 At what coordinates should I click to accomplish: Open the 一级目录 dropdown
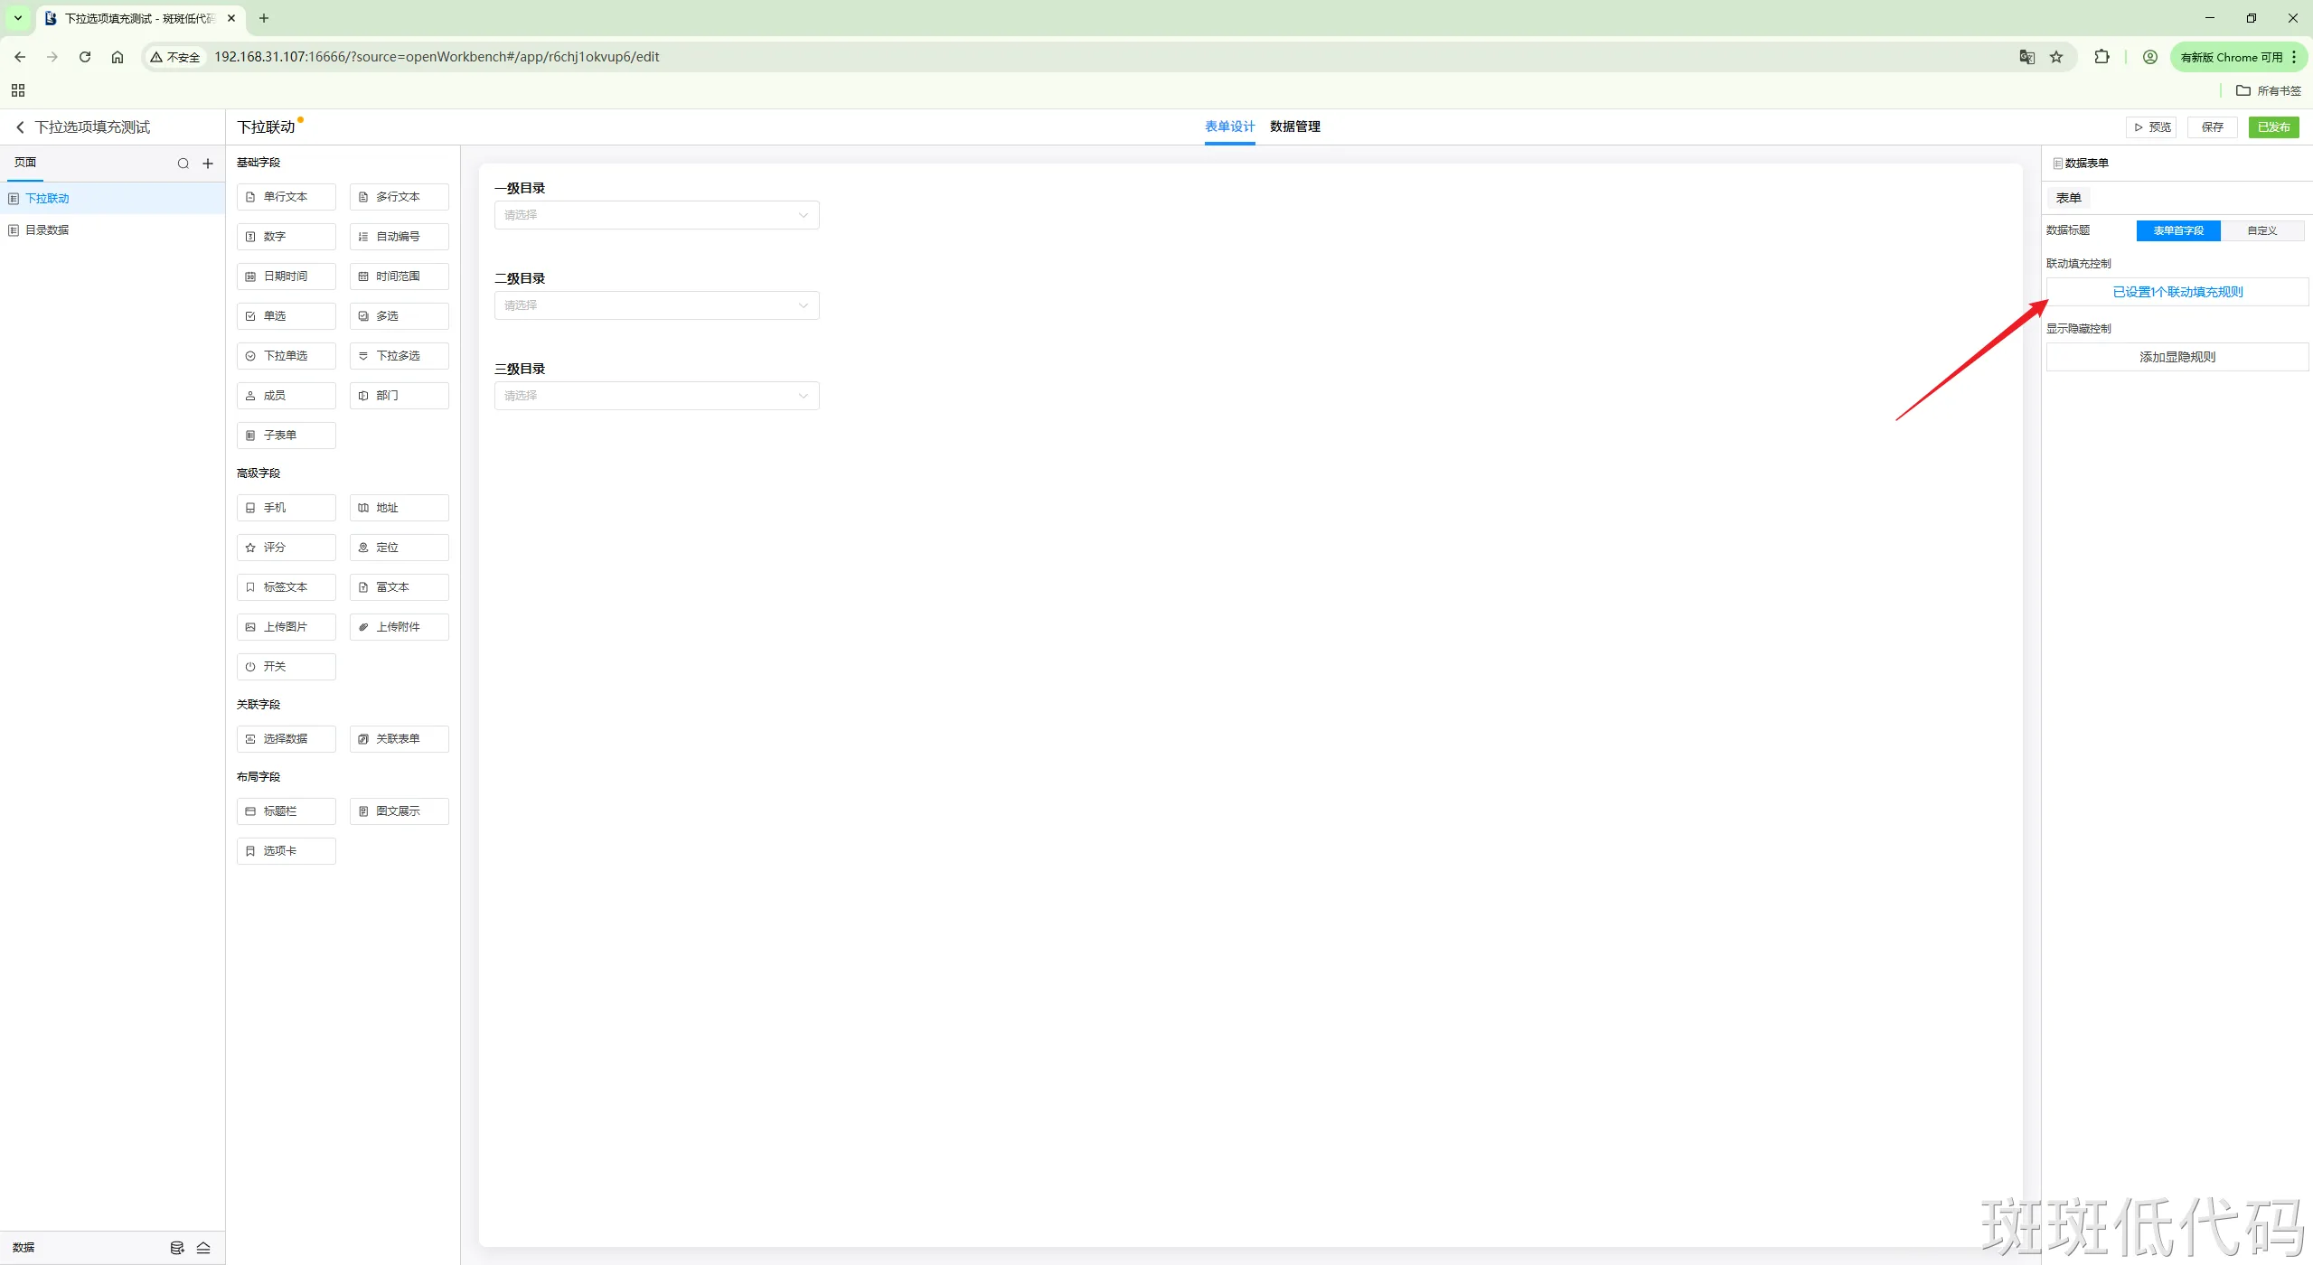(656, 215)
